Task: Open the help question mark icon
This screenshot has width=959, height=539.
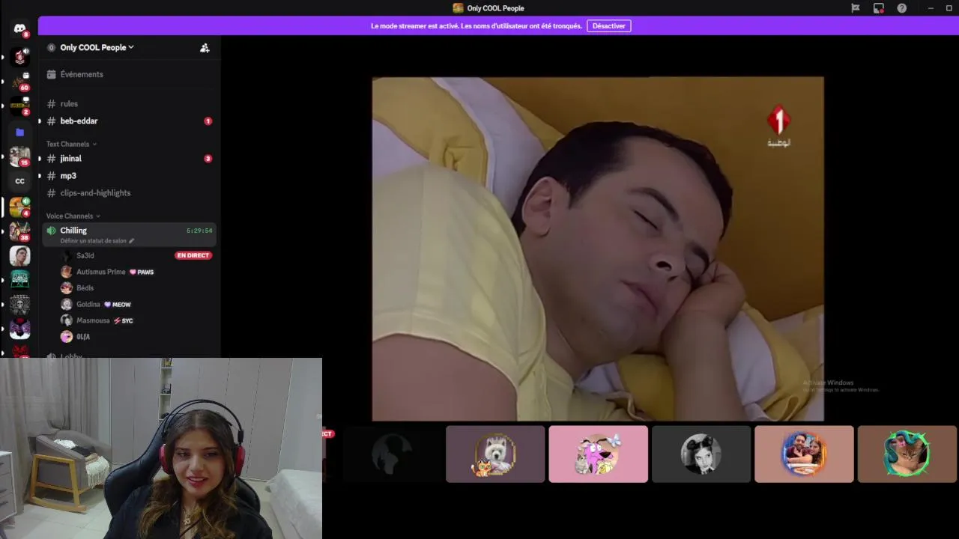Action: [x=901, y=8]
